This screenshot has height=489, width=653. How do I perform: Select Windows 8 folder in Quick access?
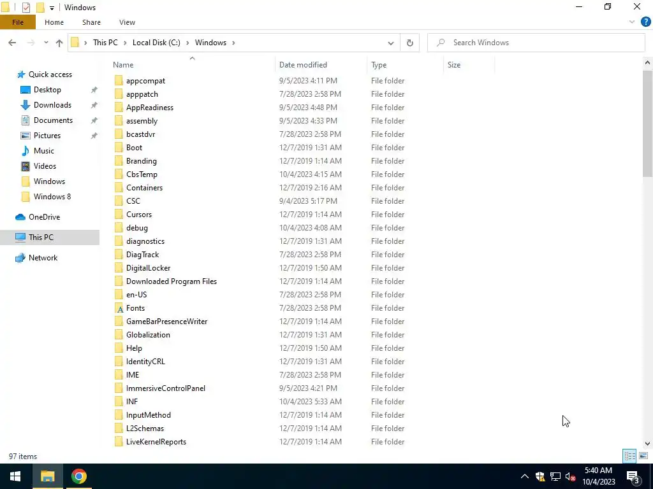click(52, 197)
